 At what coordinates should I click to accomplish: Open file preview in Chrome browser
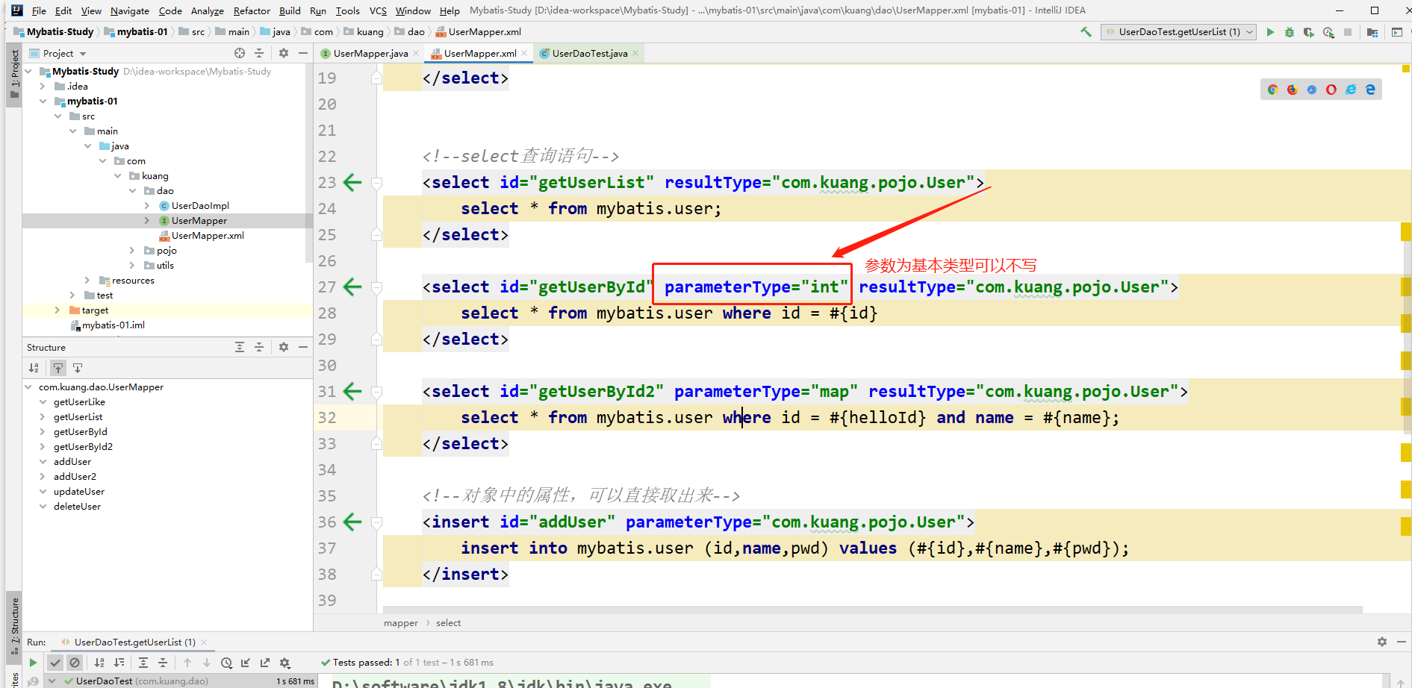(x=1273, y=90)
